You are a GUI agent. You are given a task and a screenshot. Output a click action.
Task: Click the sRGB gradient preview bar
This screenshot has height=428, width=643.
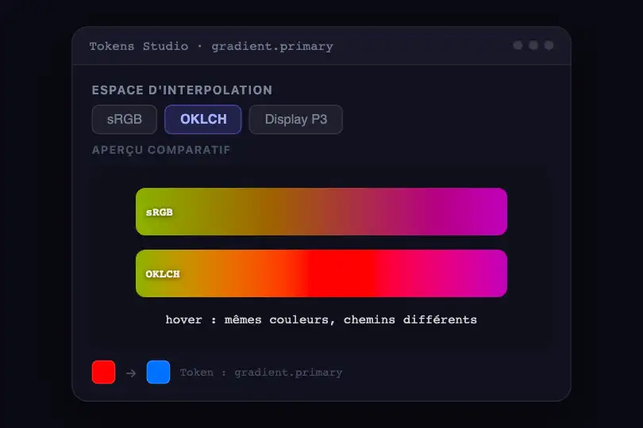tap(321, 212)
